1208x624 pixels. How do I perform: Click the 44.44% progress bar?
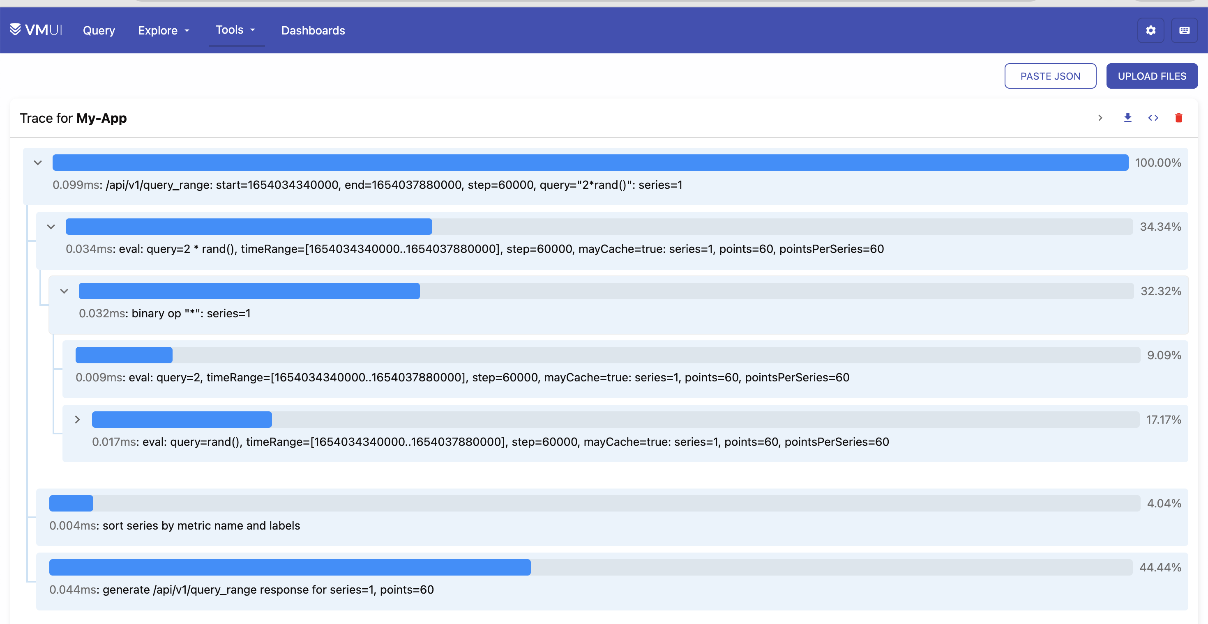591,567
